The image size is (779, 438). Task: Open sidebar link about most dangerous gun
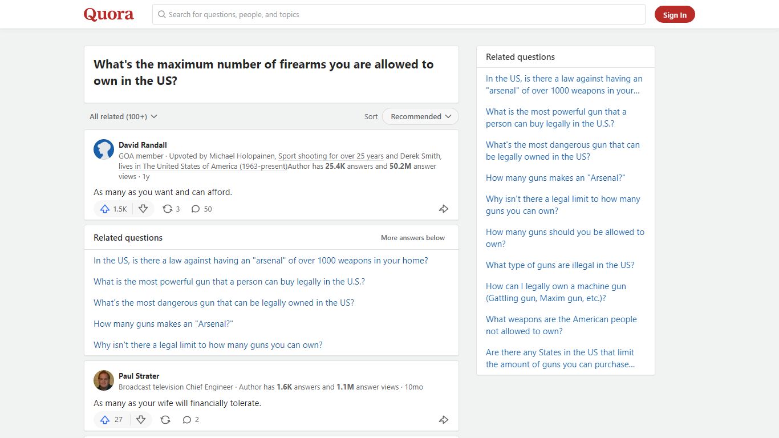[563, 151]
